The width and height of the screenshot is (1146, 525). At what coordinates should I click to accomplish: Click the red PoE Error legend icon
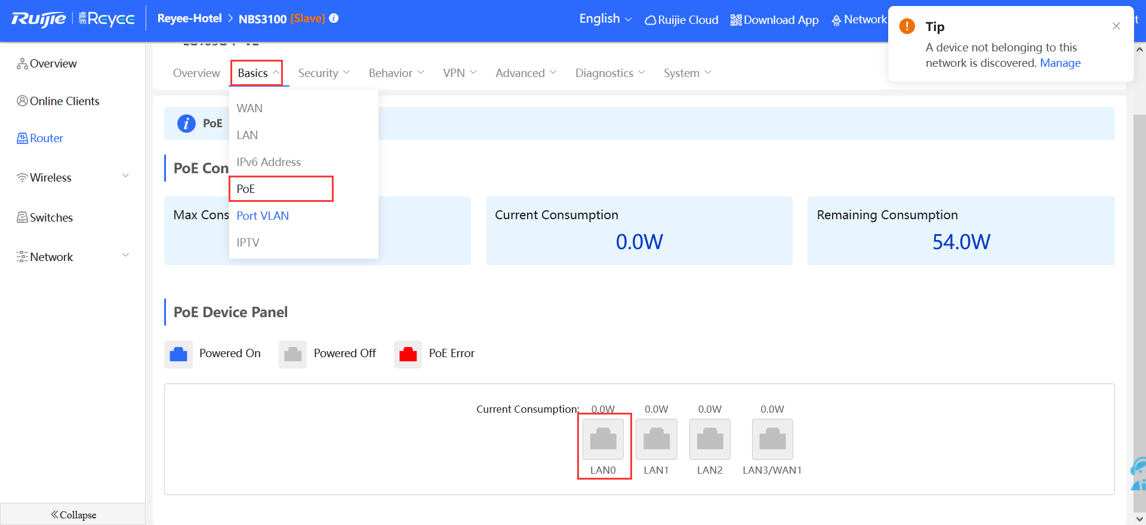click(408, 354)
